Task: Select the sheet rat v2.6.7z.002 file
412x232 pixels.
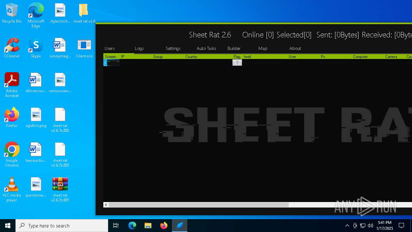Action: pyautogui.click(x=60, y=120)
